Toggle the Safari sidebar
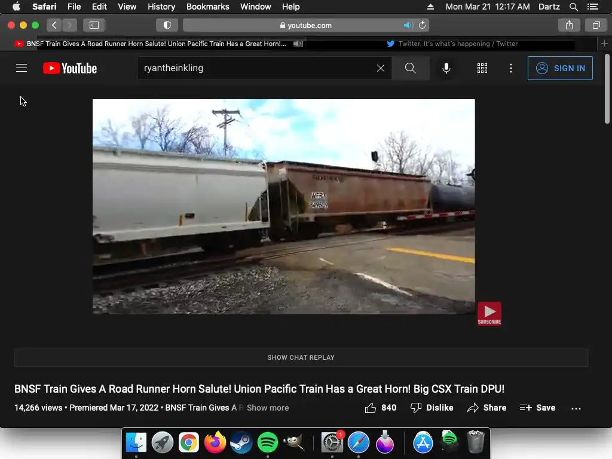The image size is (612, 459). 94,25
